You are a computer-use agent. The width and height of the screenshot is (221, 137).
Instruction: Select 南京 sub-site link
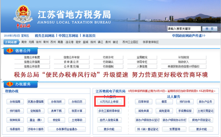24,42
